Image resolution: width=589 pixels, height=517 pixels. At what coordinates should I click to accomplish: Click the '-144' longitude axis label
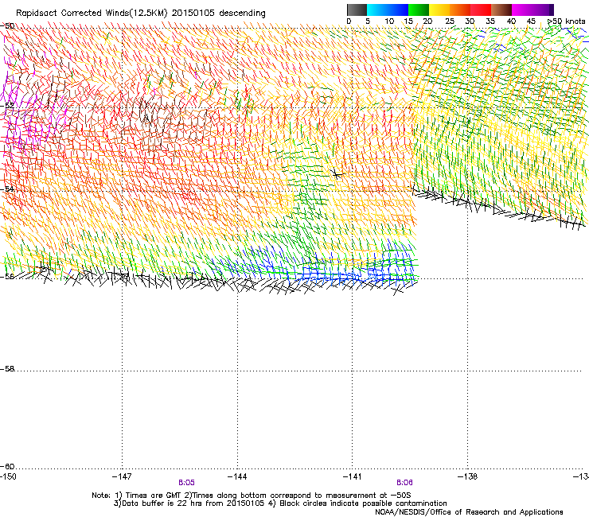pos(237,476)
